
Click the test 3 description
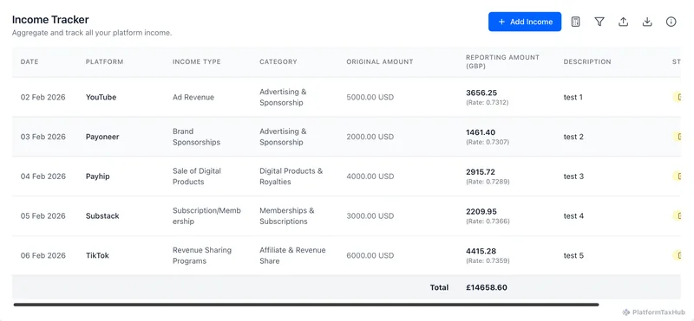pyautogui.click(x=573, y=177)
